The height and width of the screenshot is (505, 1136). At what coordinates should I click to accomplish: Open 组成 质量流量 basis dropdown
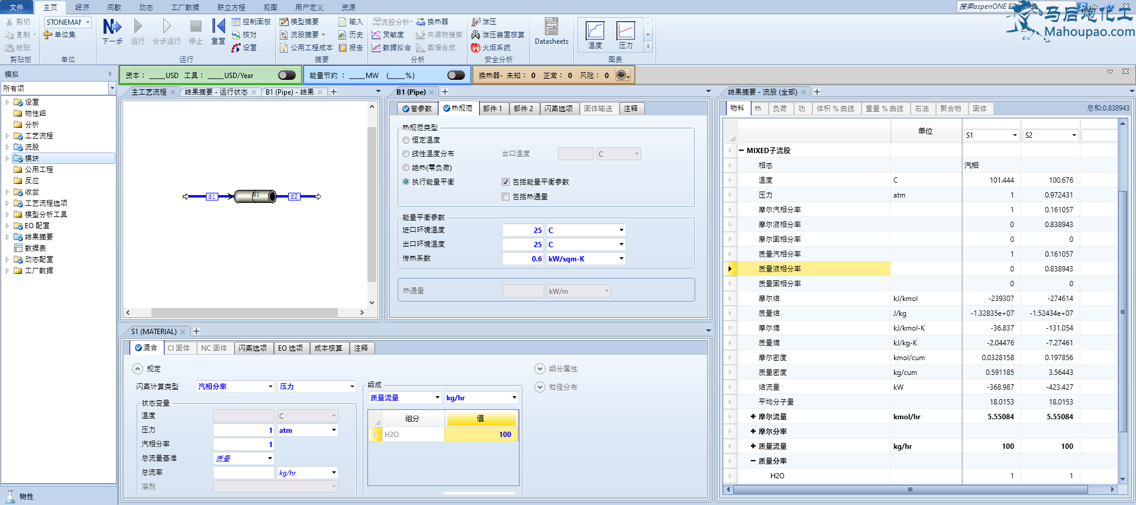coord(437,398)
